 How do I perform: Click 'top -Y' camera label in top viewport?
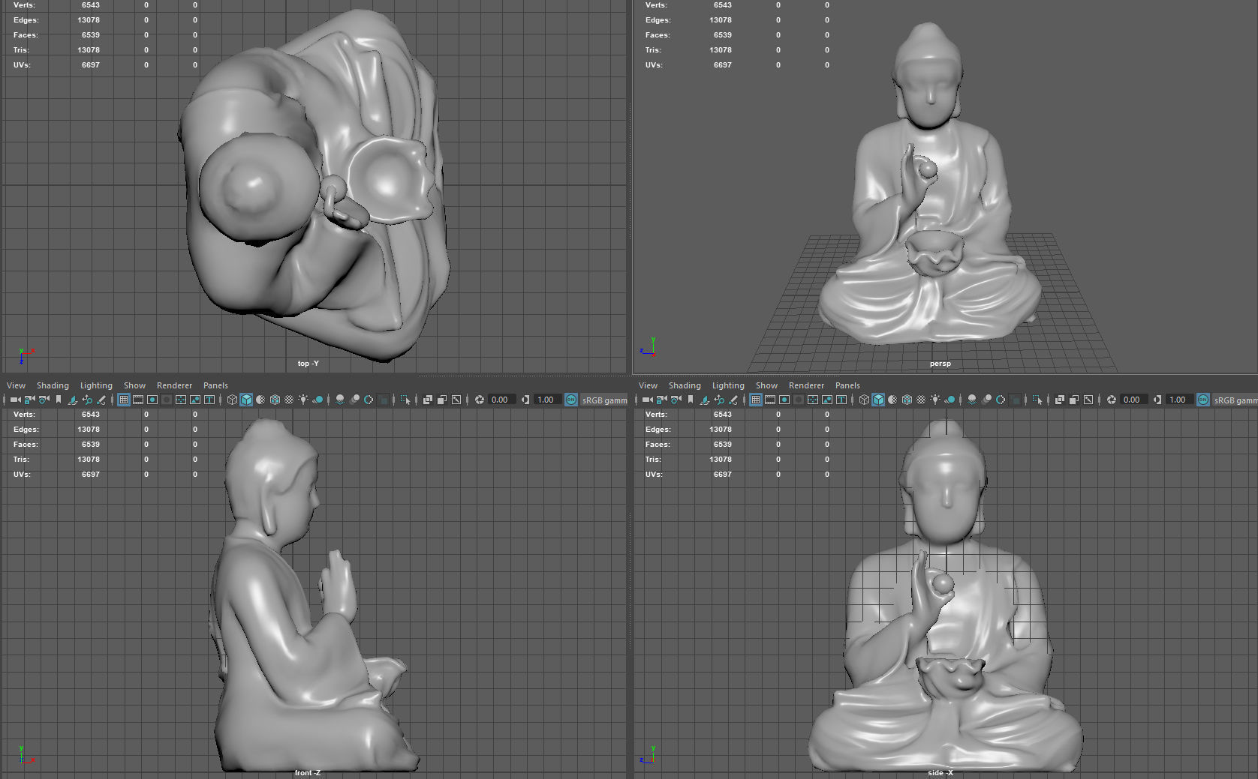point(308,364)
